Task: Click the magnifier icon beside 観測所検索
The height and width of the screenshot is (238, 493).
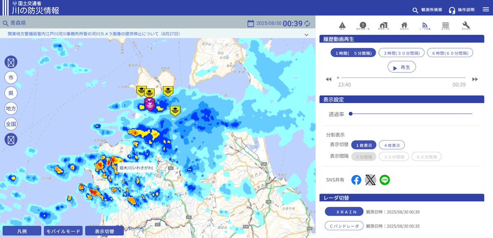Action: [415, 10]
